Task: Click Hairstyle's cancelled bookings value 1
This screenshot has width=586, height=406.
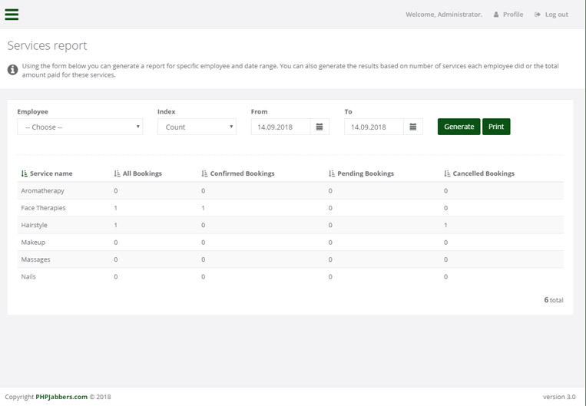Action: coord(445,225)
